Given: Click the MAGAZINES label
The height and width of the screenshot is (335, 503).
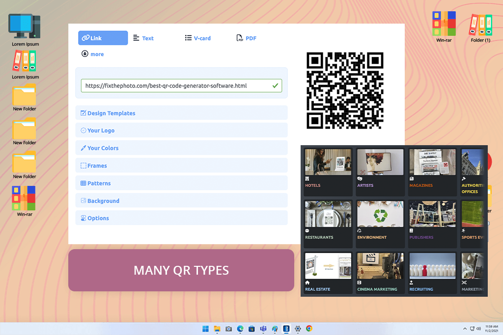Looking at the screenshot, I should (421, 185).
